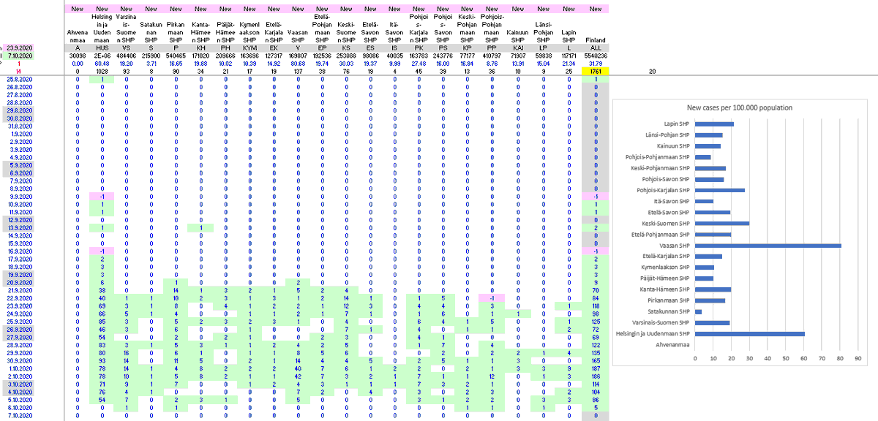Click the Finland cell with value 125
Image resolution: width=878 pixels, height=421 pixels.
tap(596, 322)
